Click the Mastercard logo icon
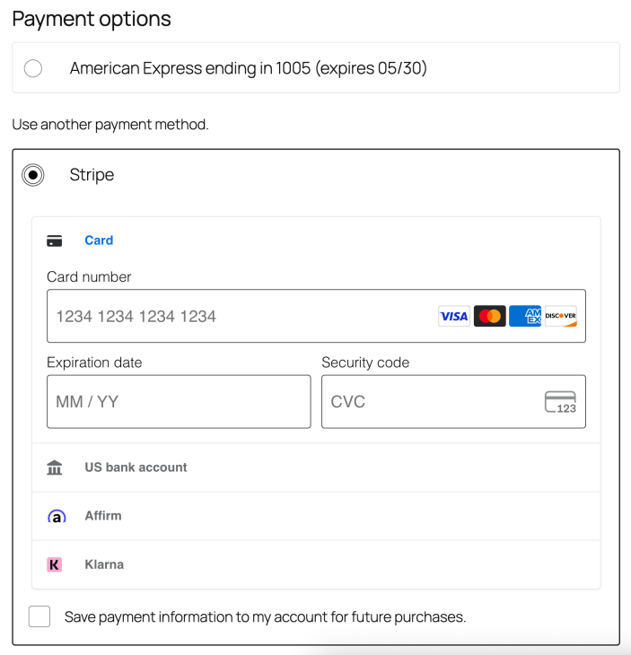The height and width of the screenshot is (655, 631). click(490, 316)
